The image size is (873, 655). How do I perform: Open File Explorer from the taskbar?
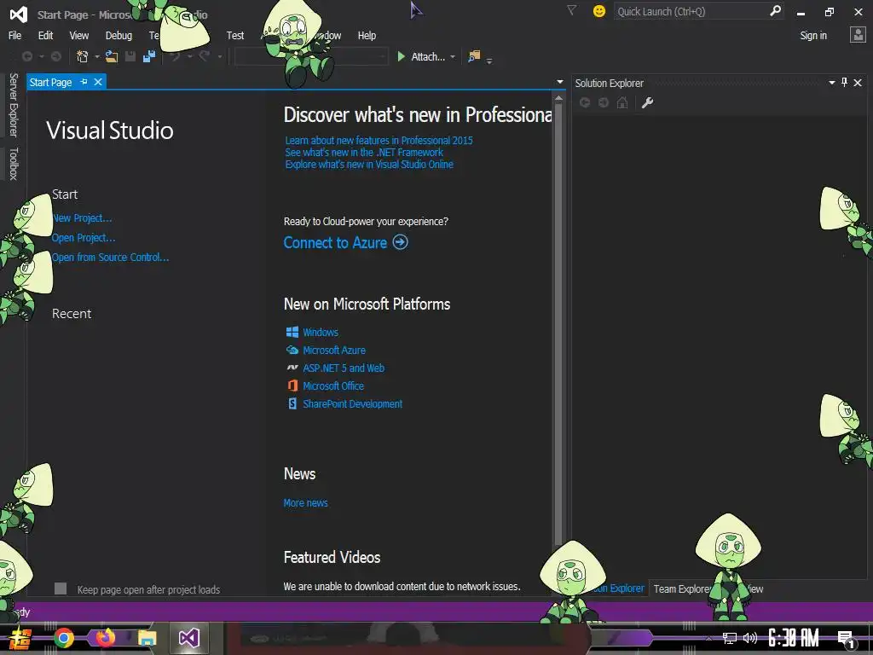click(x=147, y=638)
